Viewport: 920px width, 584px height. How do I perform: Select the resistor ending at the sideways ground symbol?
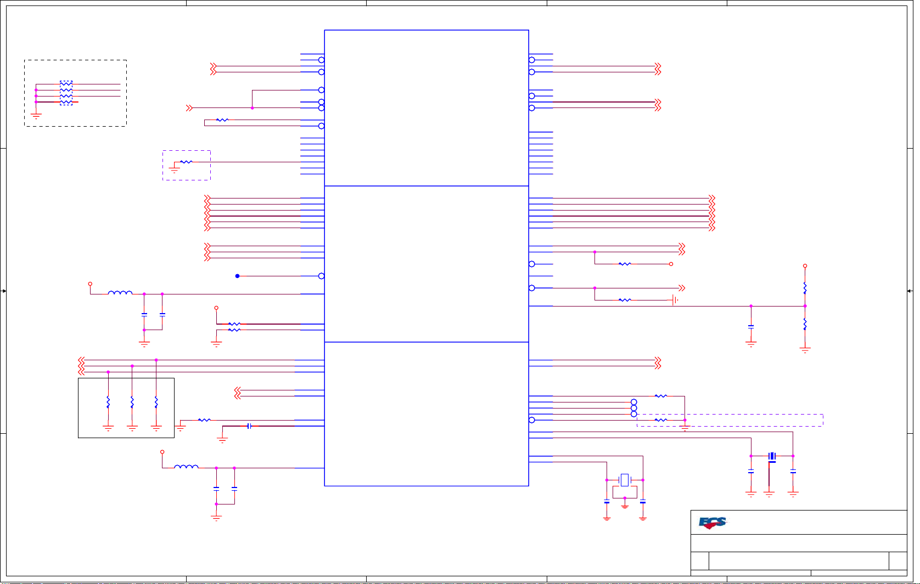625,300
